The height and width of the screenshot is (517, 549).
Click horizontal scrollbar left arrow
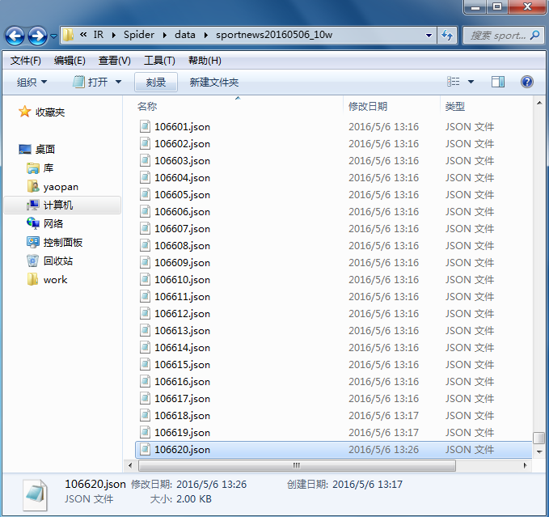coord(130,465)
